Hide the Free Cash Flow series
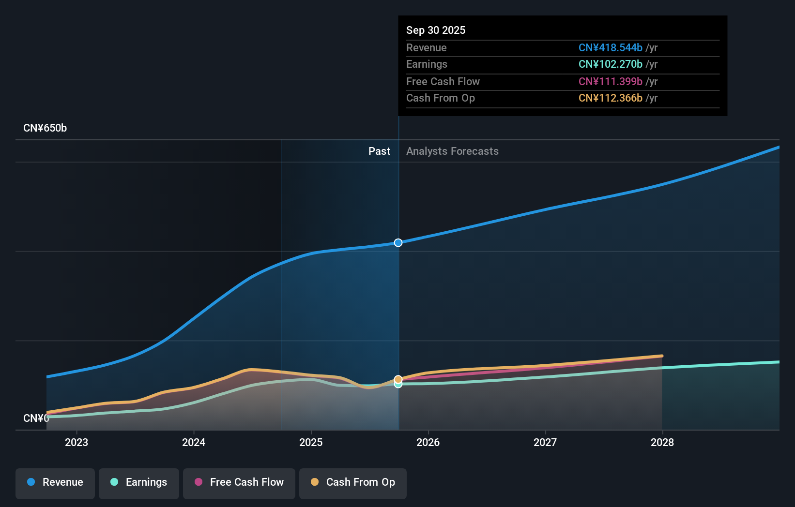Viewport: 795px width, 507px height. tap(239, 483)
